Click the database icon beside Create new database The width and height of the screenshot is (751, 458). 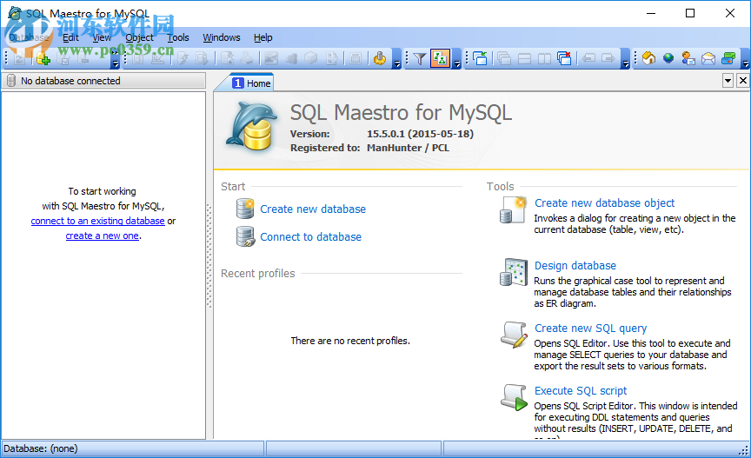tap(245, 209)
